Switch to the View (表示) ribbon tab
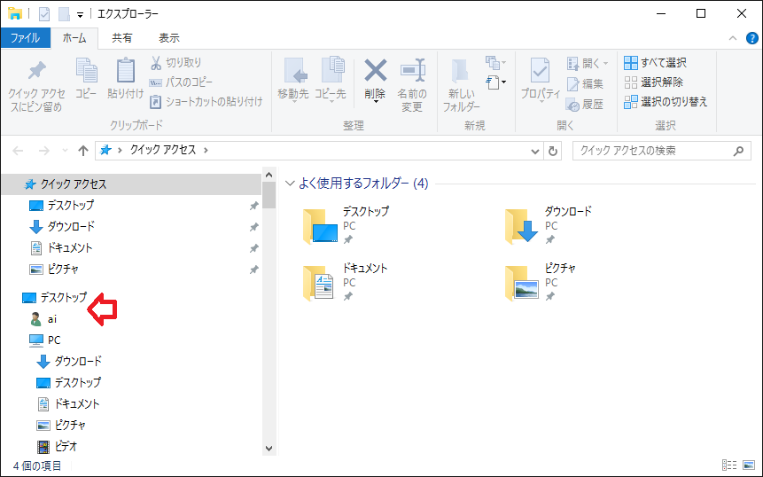 [168, 38]
